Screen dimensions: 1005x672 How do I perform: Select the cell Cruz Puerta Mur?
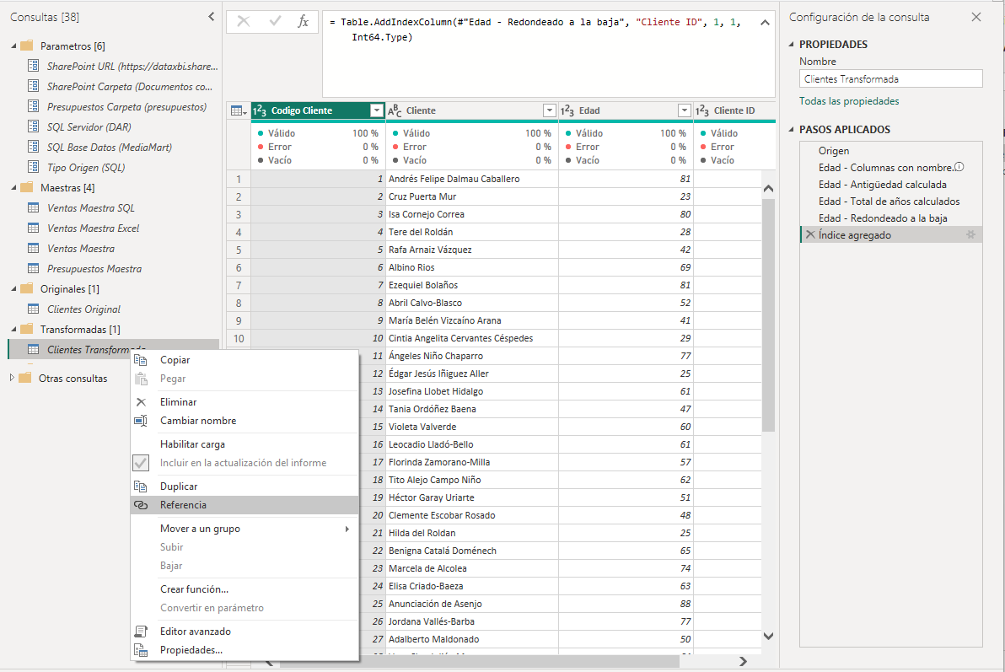pyautogui.click(x=472, y=196)
